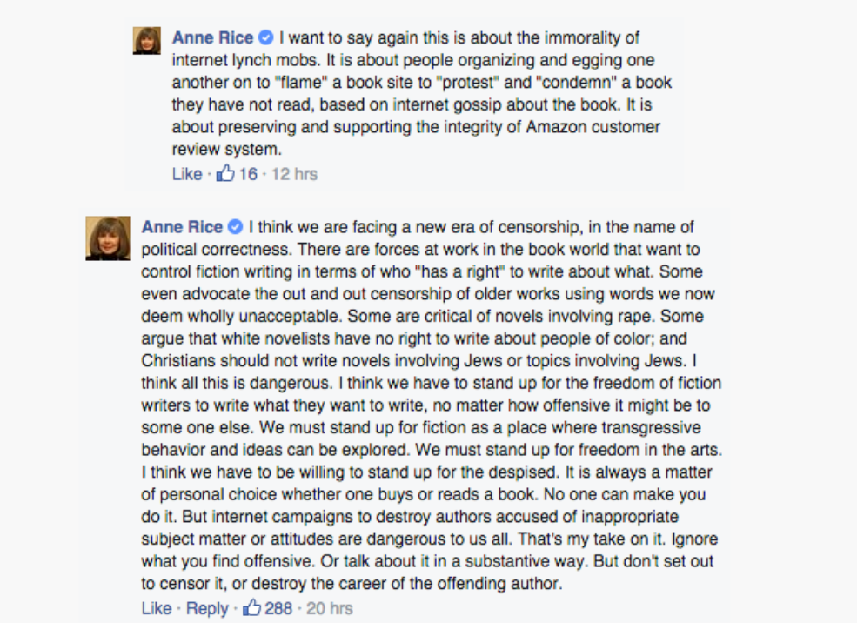
Task: Open the smaller Anne Rice profile picture
Action: 146,40
